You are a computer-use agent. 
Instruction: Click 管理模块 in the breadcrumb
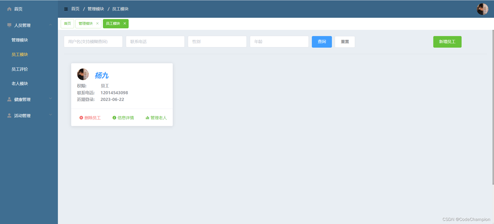(x=96, y=9)
